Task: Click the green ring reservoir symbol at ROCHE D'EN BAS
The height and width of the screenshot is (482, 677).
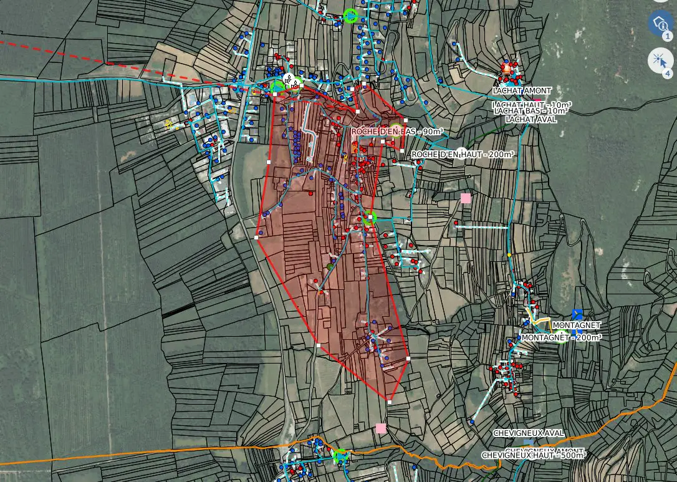Action: (x=395, y=131)
